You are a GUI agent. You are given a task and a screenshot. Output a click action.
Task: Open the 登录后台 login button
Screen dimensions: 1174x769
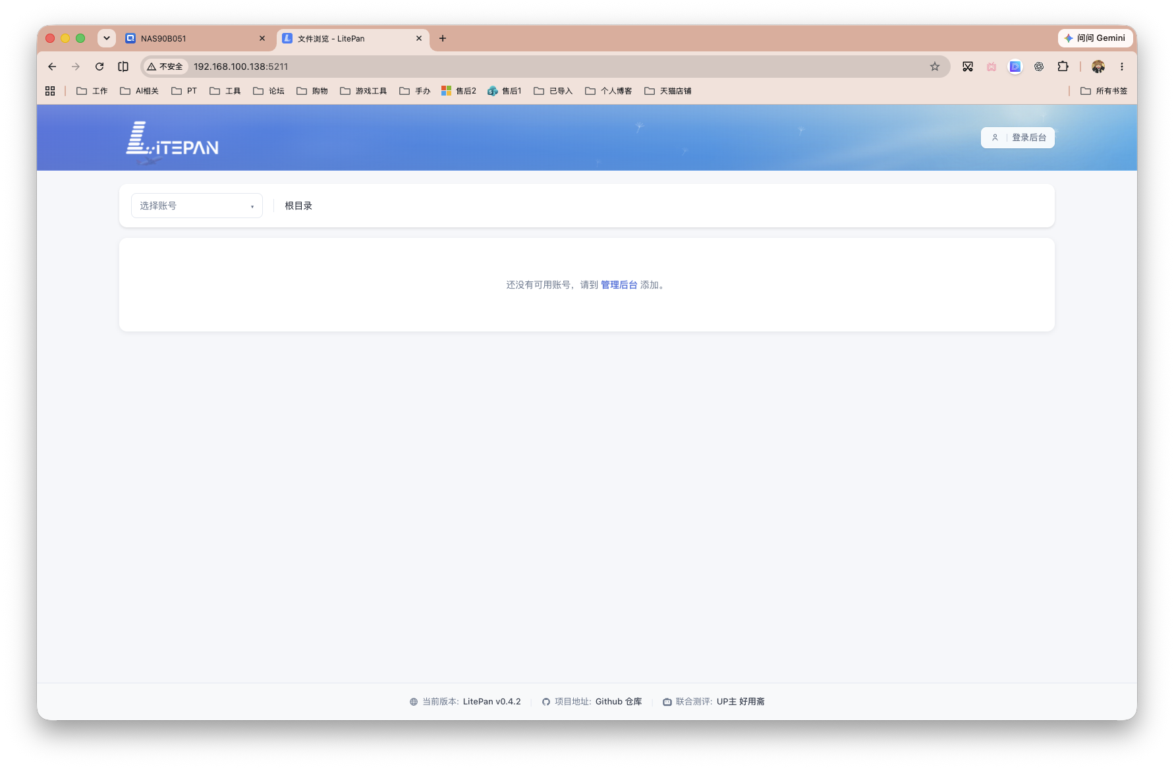click(x=1018, y=138)
